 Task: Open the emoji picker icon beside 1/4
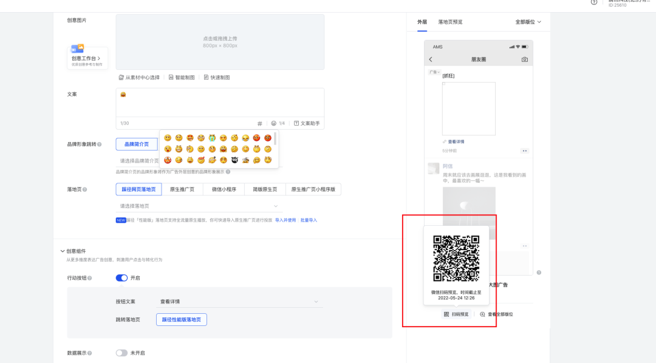point(274,123)
